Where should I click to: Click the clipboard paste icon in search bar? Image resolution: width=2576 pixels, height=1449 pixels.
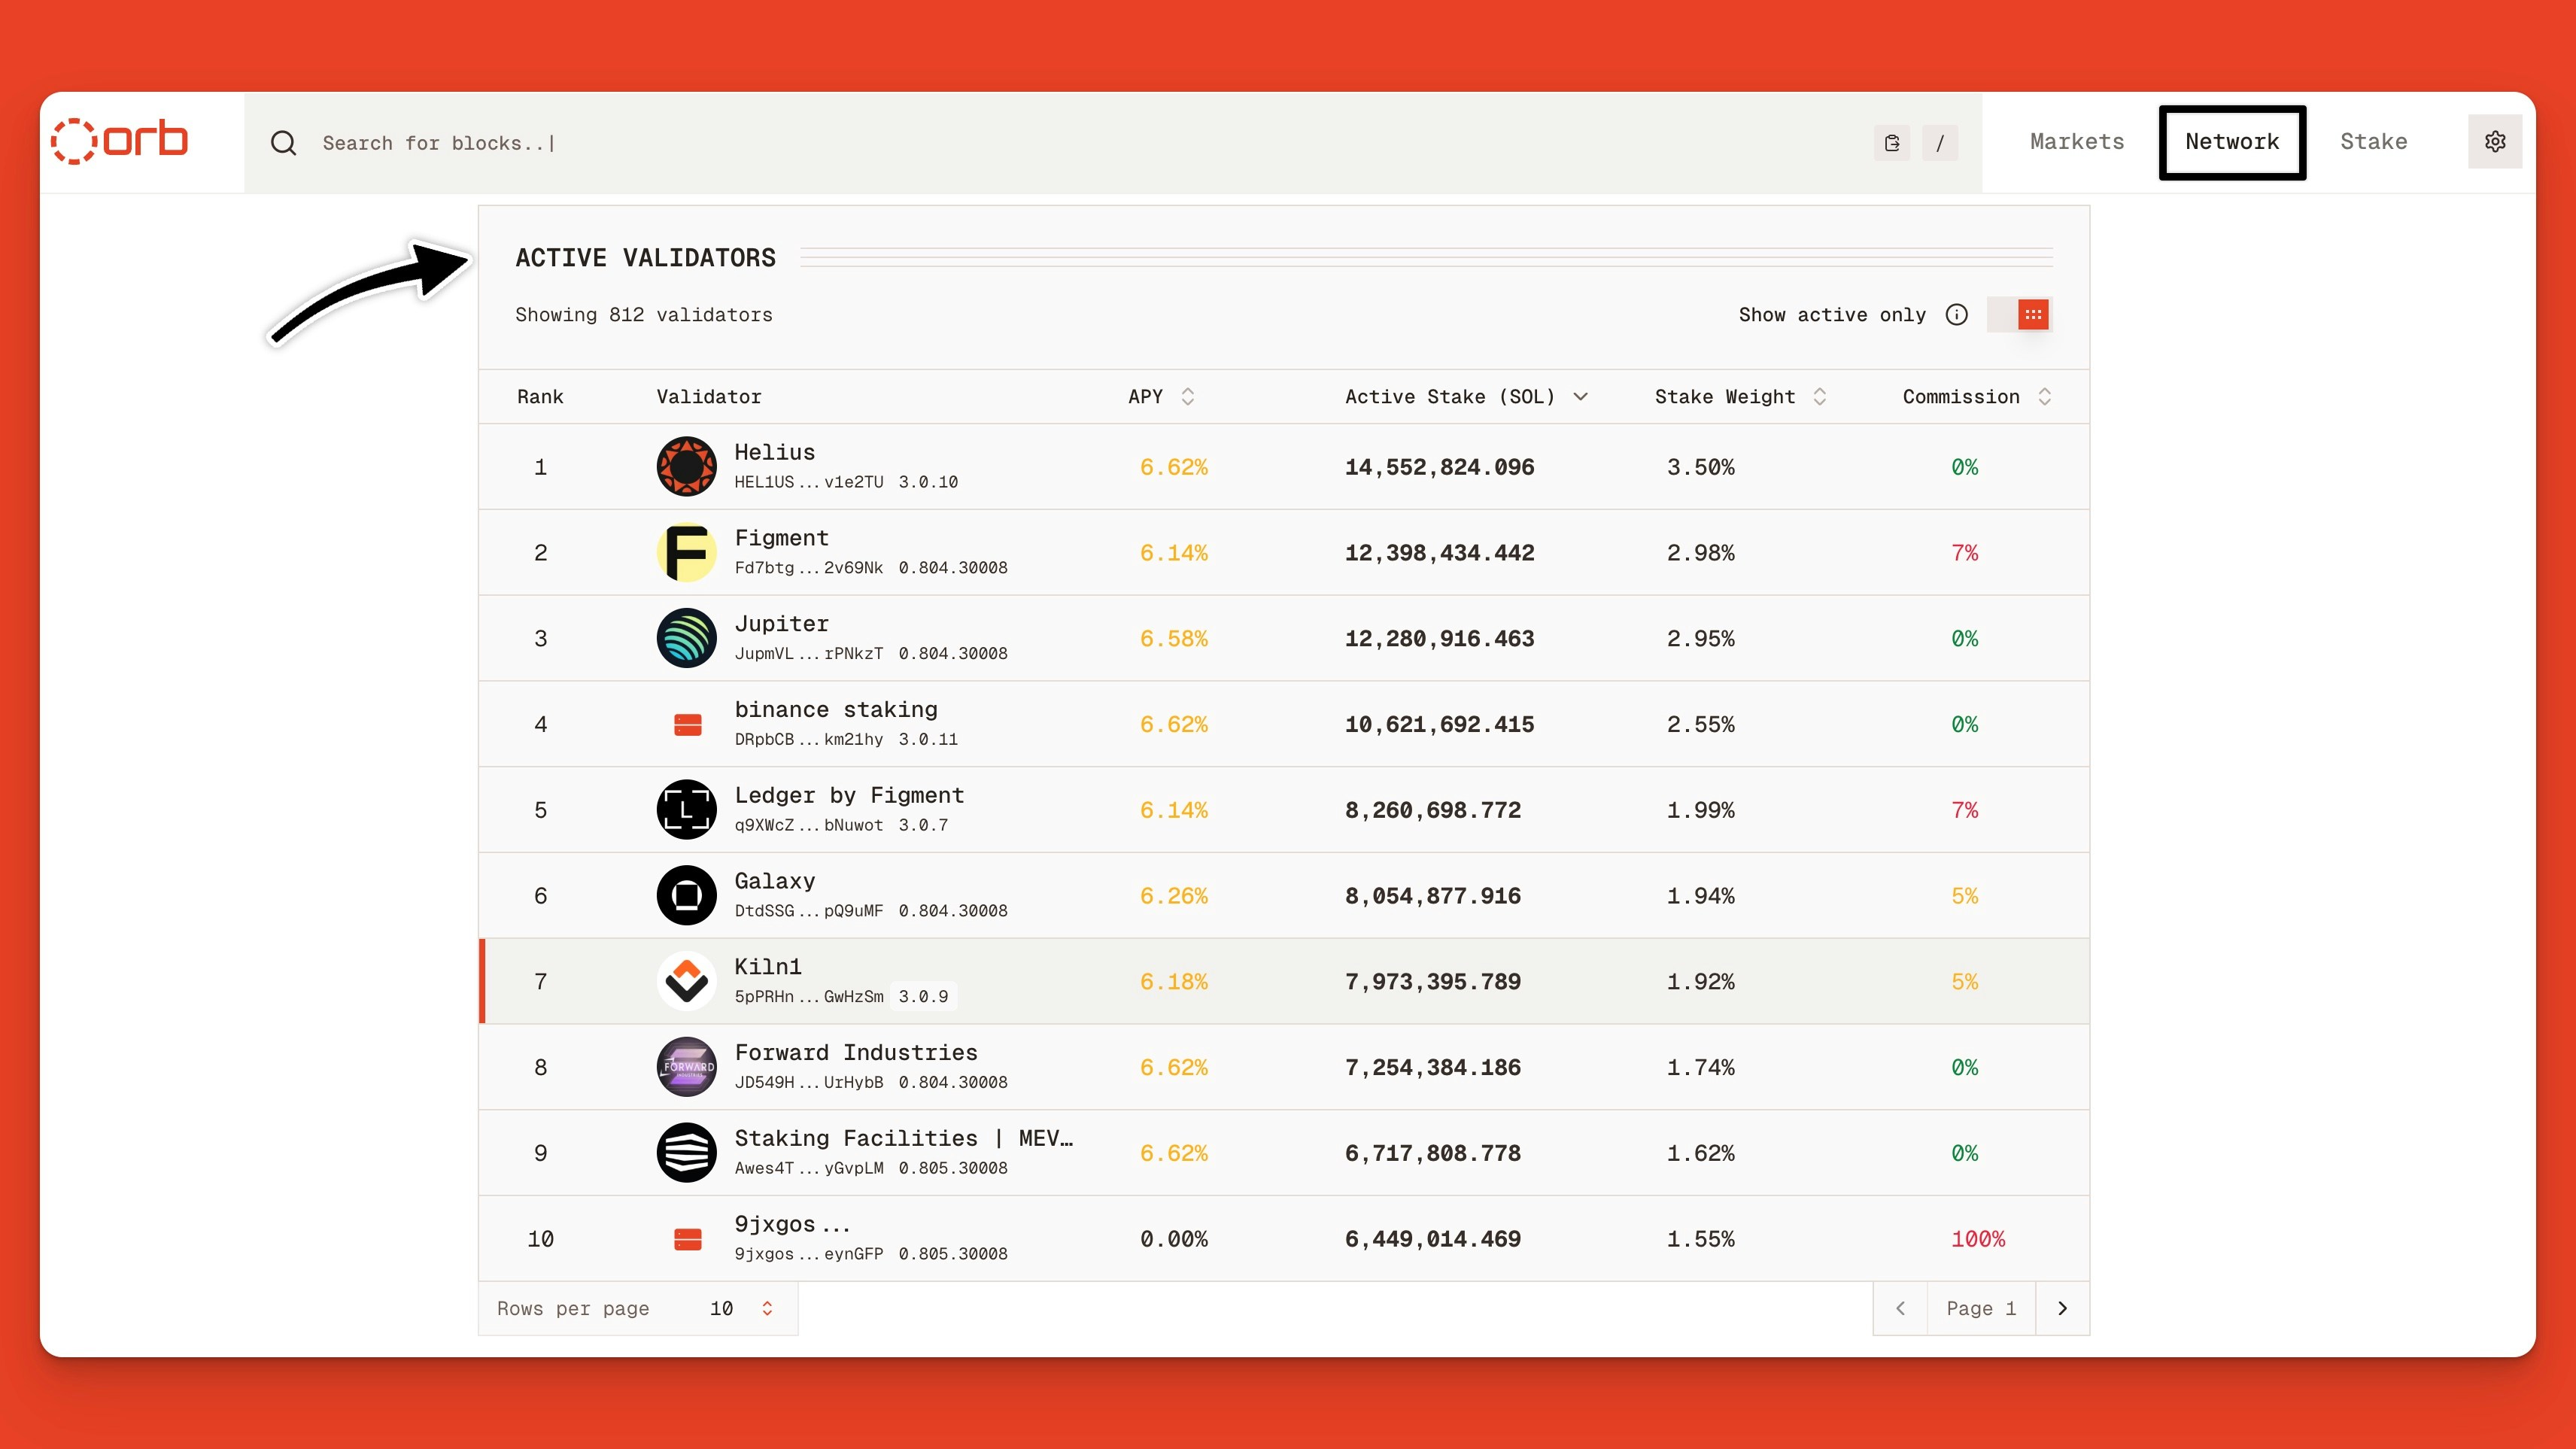pyautogui.click(x=1891, y=143)
